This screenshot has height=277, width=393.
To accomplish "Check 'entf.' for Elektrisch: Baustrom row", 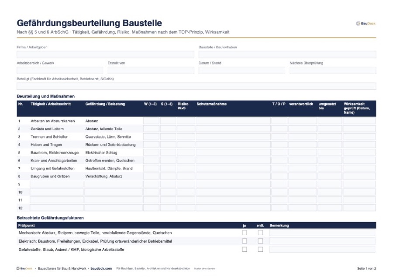I will pyautogui.click(x=260, y=241).
